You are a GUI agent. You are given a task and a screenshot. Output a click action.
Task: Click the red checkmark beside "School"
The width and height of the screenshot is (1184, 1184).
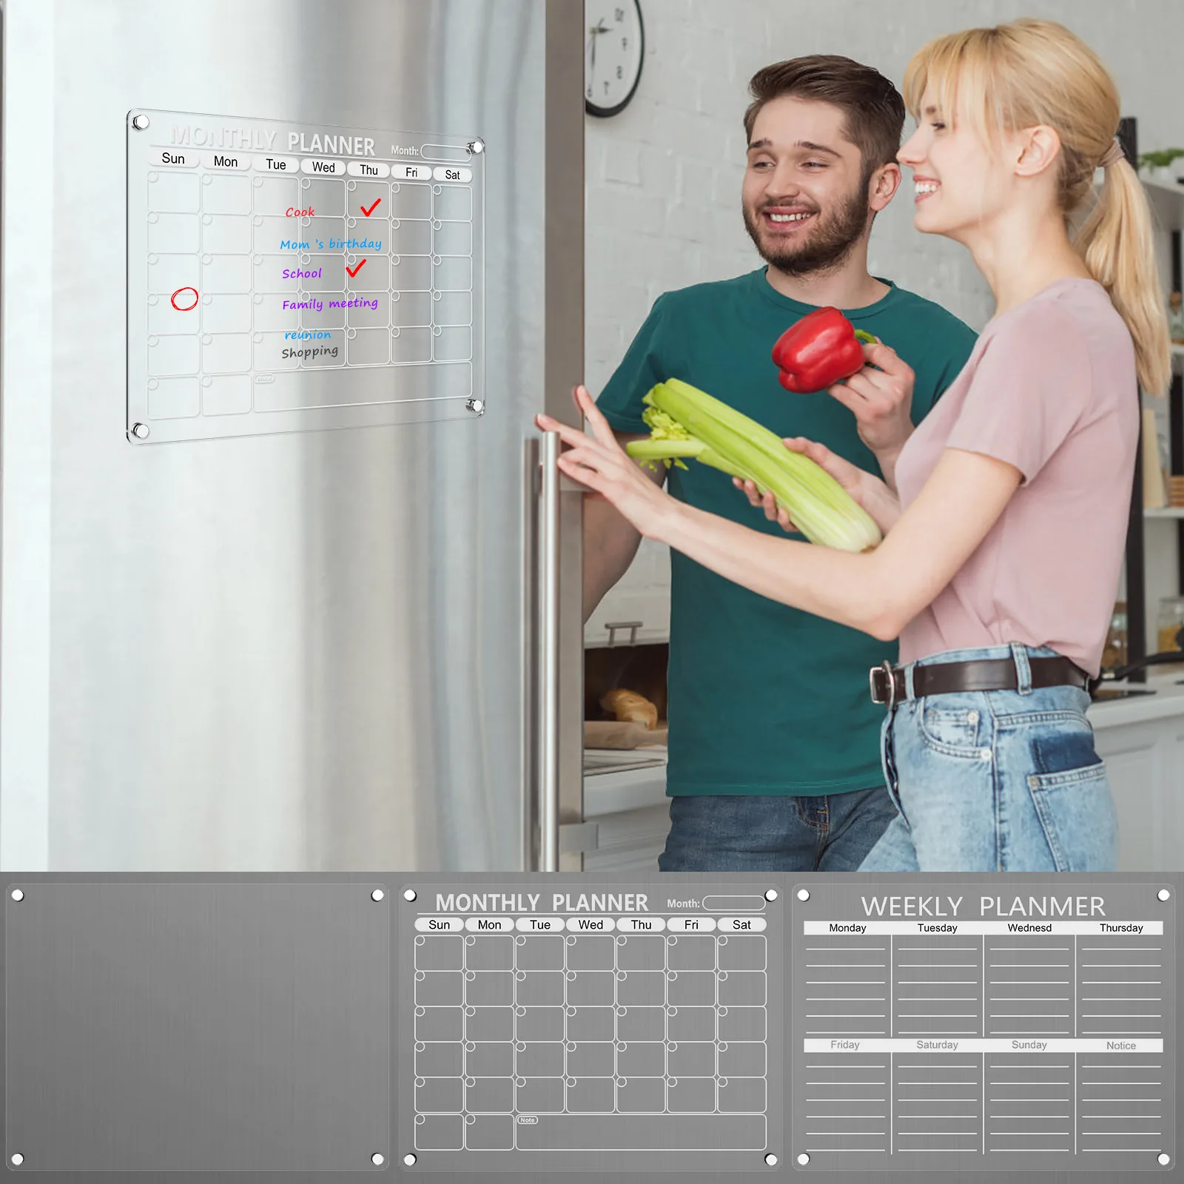point(356,267)
